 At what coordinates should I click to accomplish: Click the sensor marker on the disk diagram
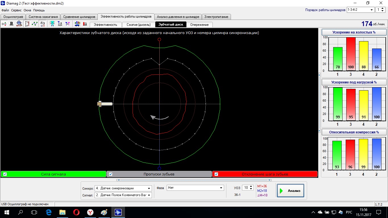coord(105,104)
